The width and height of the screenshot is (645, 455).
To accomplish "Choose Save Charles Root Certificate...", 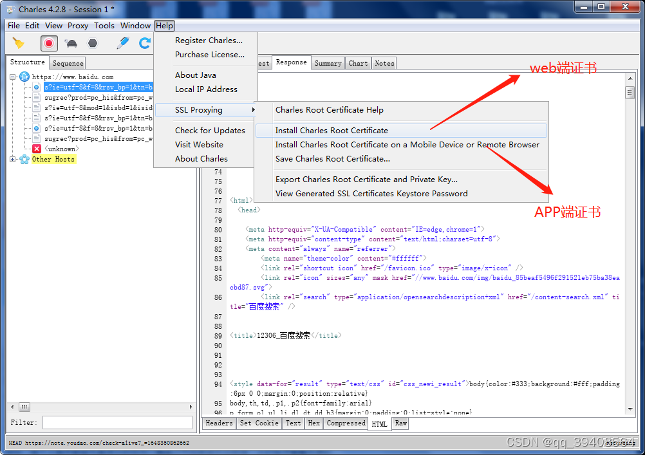I will tap(332, 159).
